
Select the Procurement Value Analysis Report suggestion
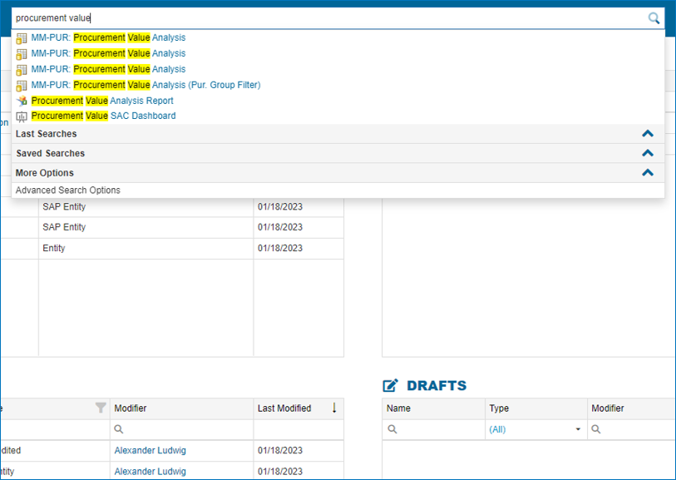coord(104,100)
